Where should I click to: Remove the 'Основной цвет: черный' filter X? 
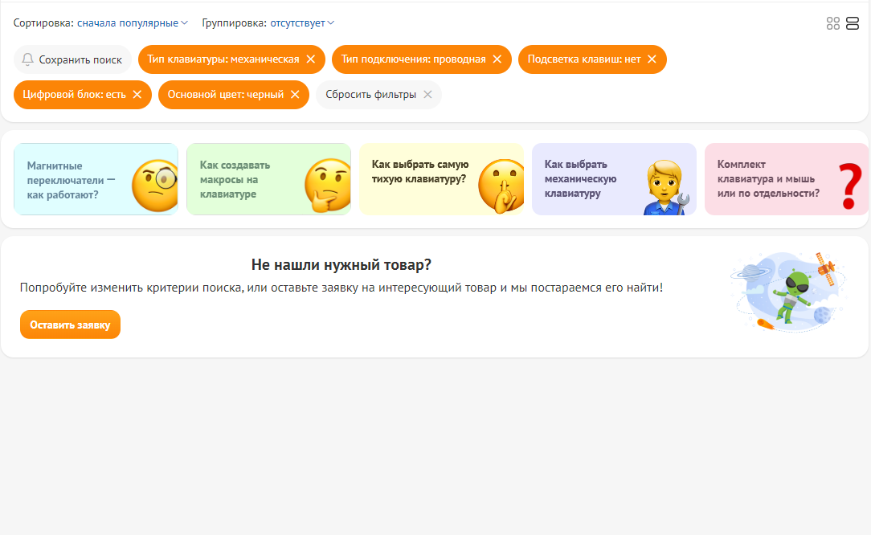pos(295,95)
